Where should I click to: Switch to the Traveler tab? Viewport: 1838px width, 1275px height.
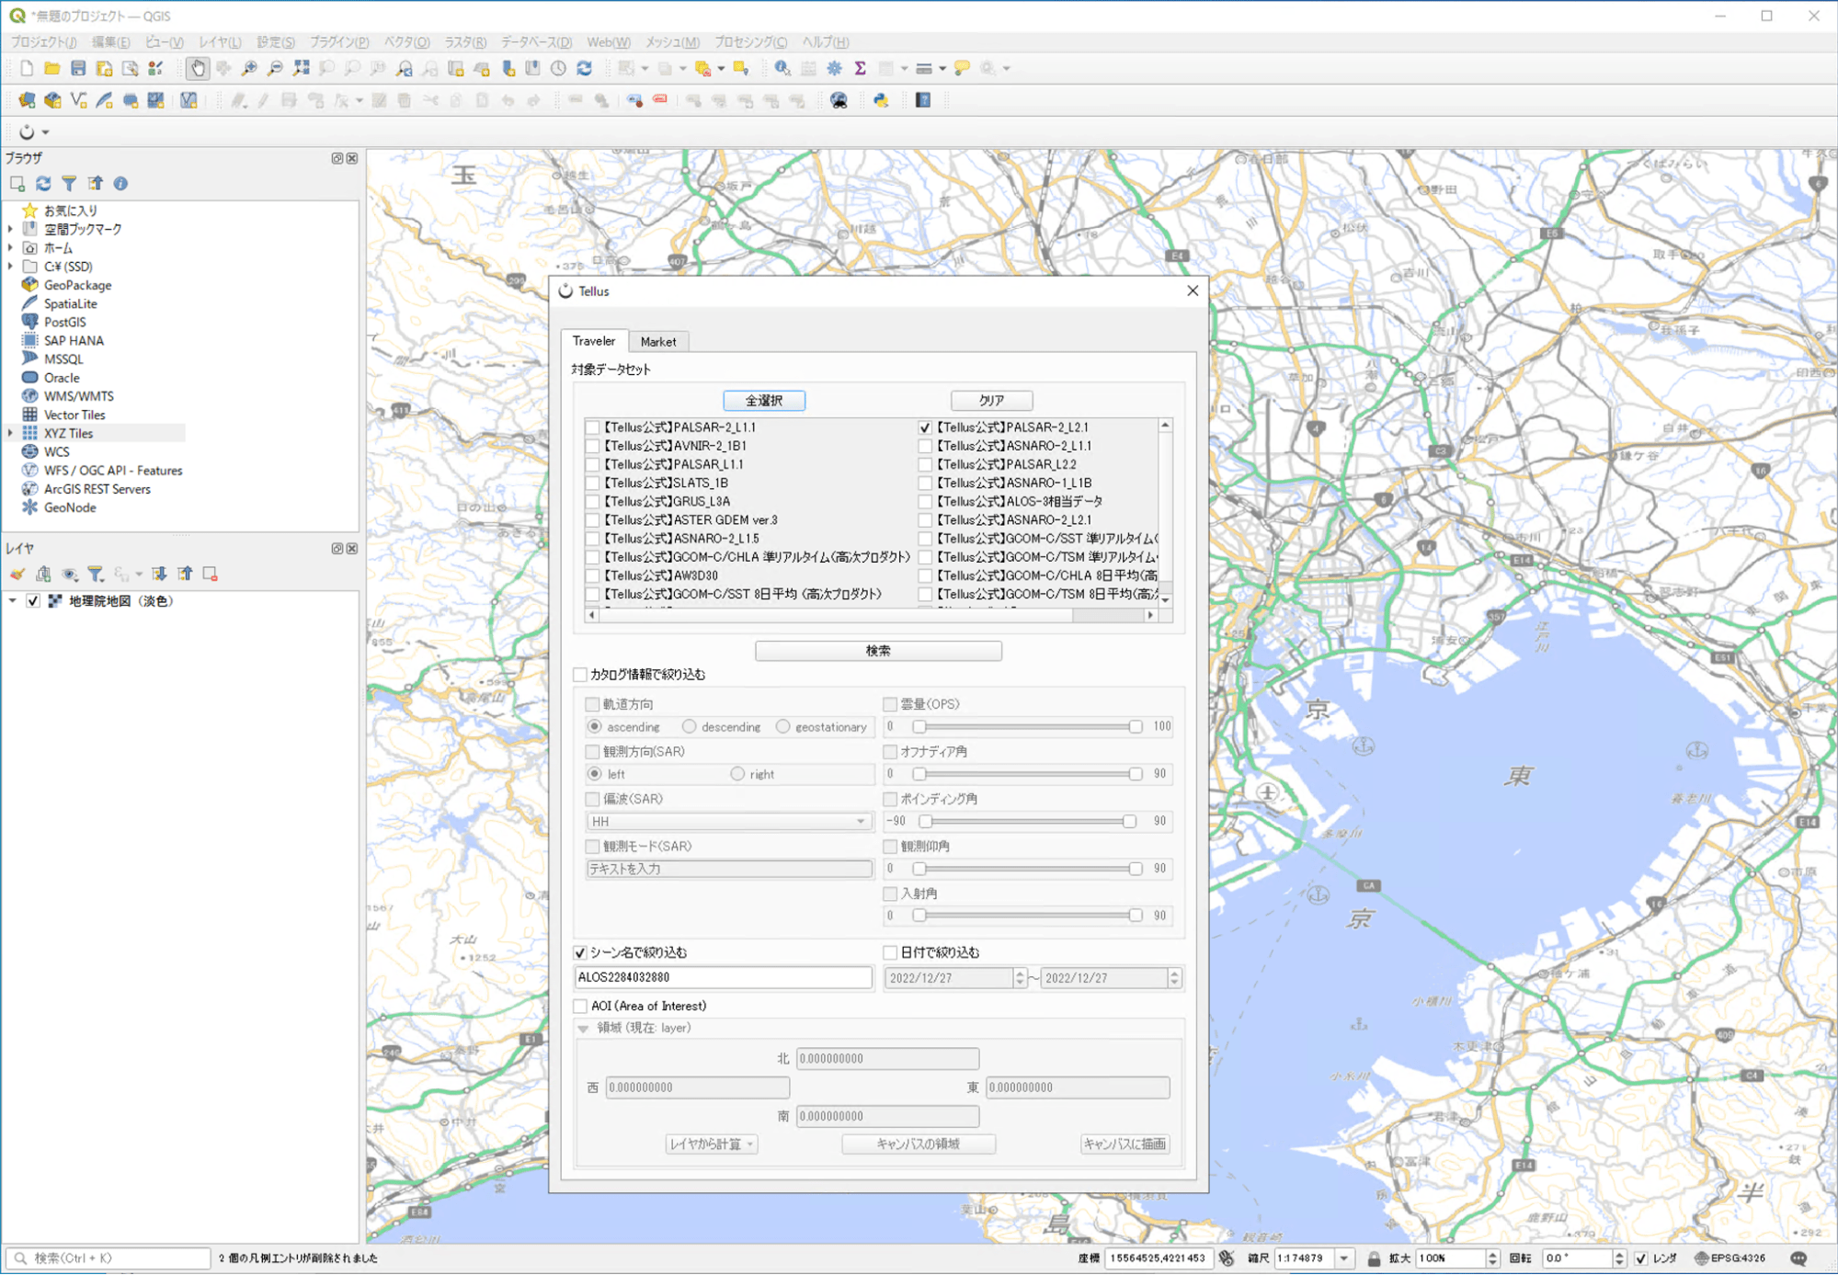pyautogui.click(x=594, y=341)
